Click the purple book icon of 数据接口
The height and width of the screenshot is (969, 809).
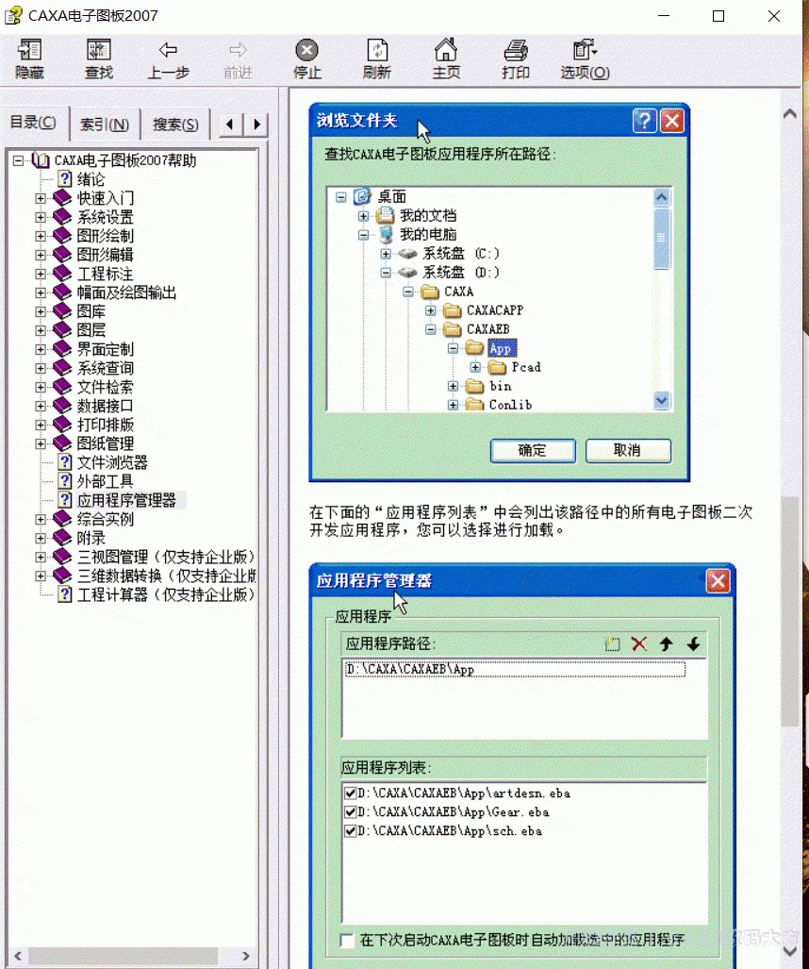(62, 406)
